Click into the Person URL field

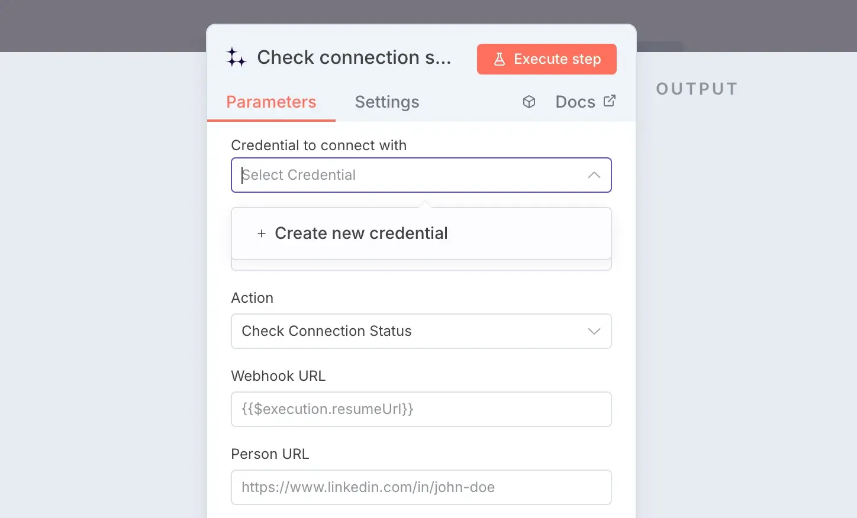pos(421,487)
